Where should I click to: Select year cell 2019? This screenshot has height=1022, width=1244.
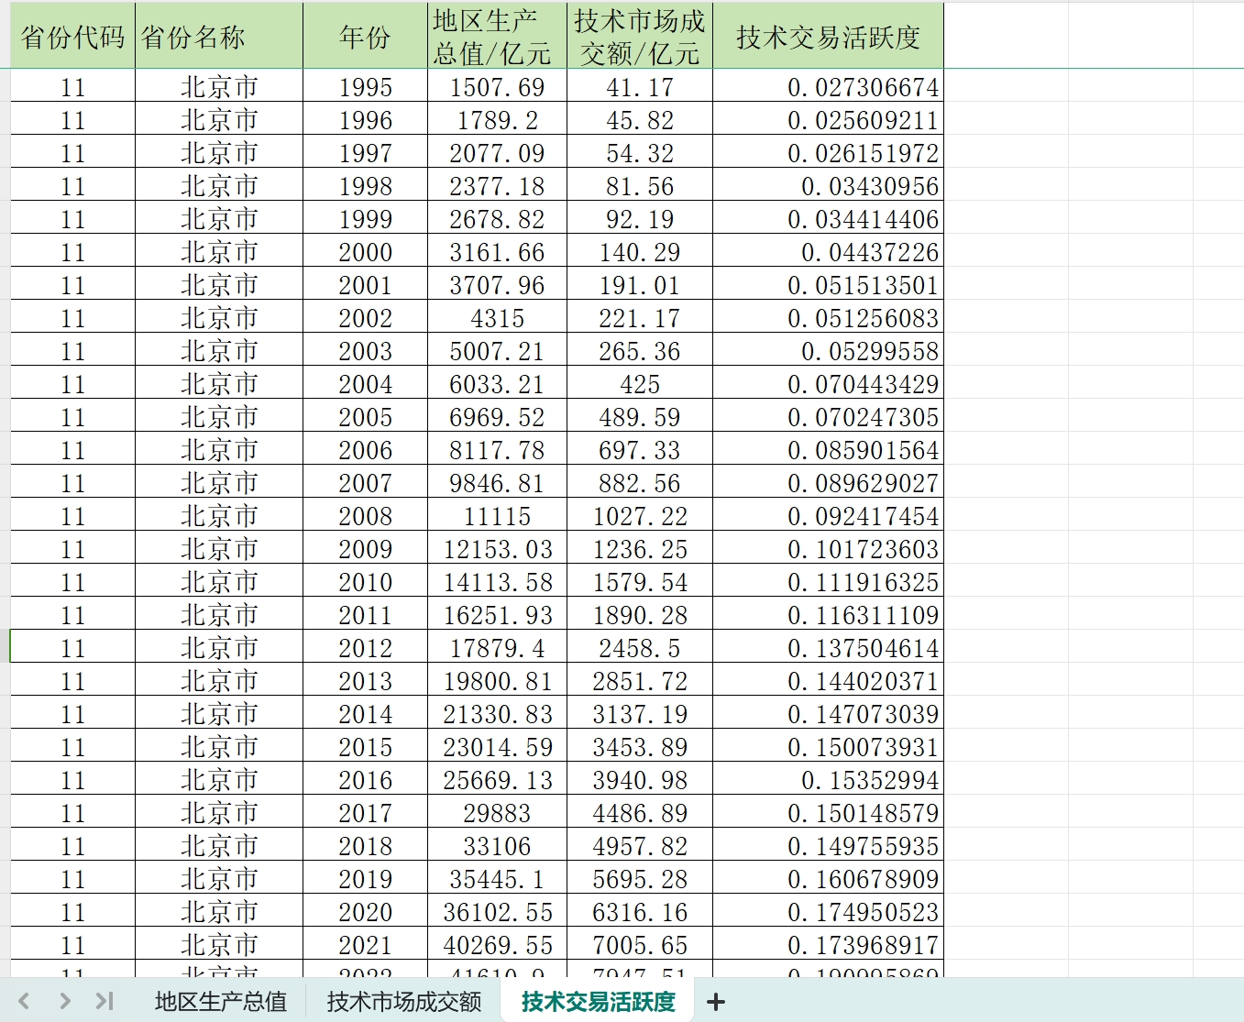pyautogui.click(x=365, y=879)
